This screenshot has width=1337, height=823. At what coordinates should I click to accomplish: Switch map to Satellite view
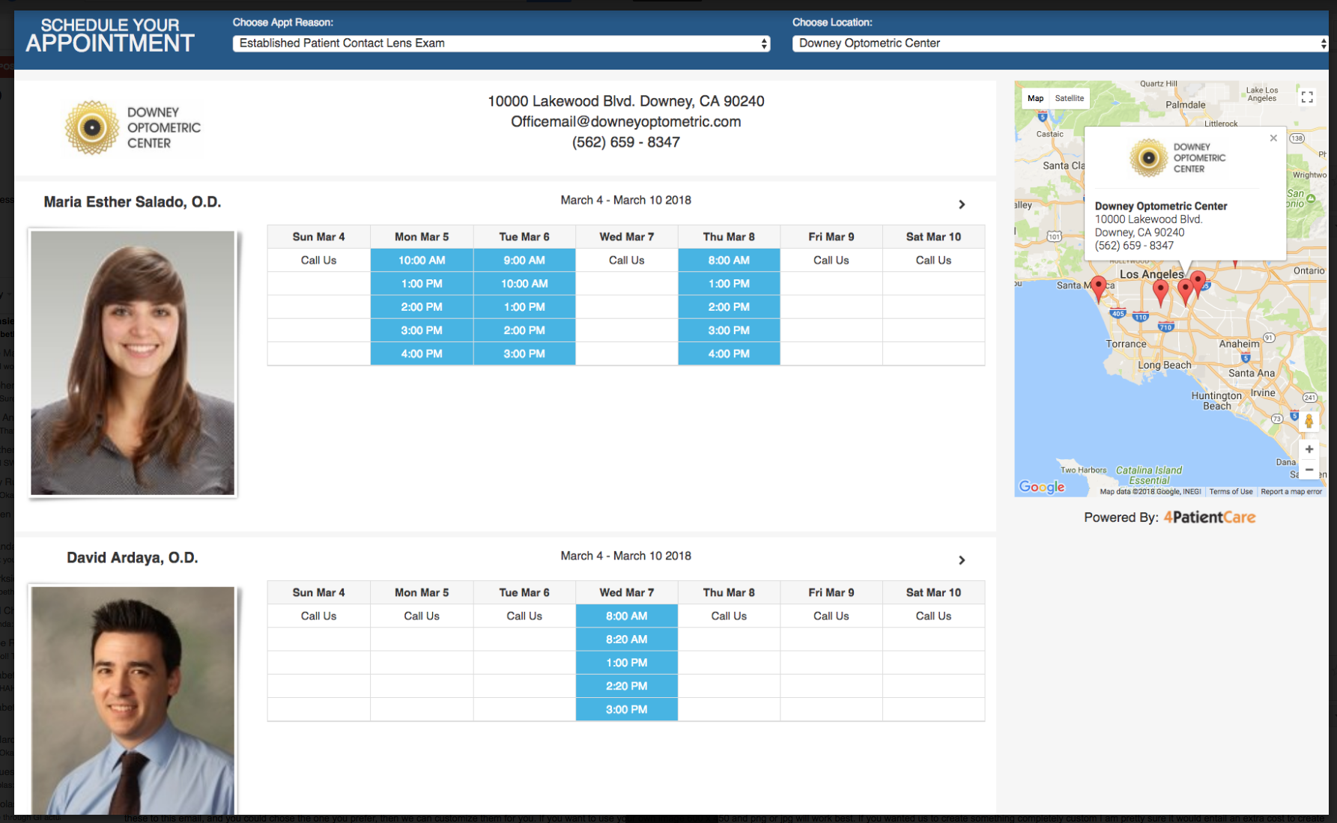pos(1069,98)
